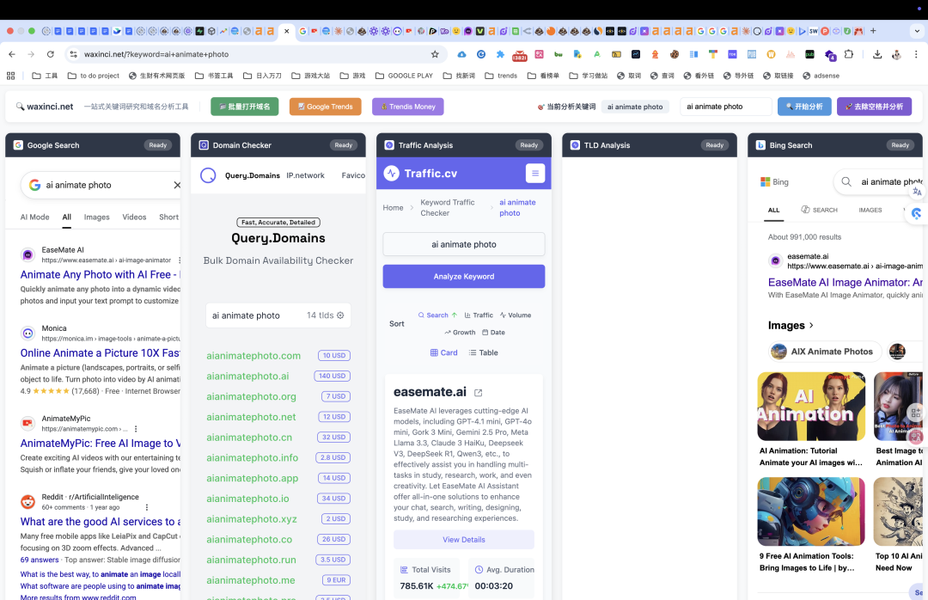Open the SEARCH tab in Bing panel
The height and width of the screenshot is (600, 928).
[x=819, y=210]
